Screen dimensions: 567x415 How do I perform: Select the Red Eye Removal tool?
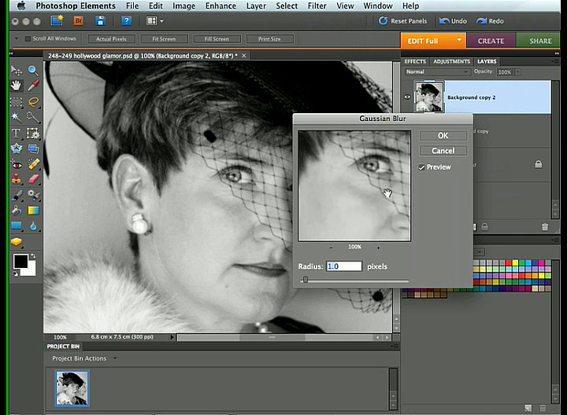click(x=17, y=164)
